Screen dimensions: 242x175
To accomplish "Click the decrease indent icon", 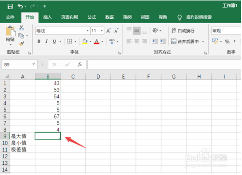I will point(155,41).
